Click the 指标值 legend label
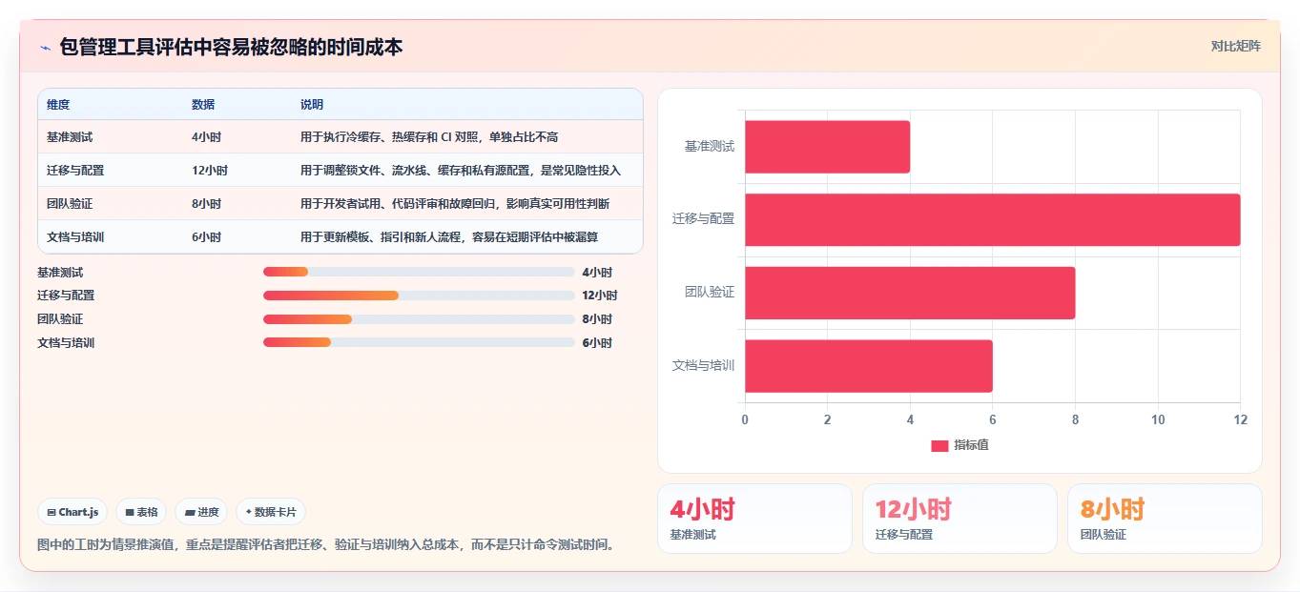The height and width of the screenshot is (592, 1300). coord(971,445)
